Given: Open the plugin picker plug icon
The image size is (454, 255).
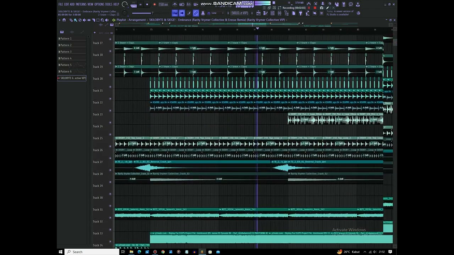Looking at the screenshot, I should click(x=300, y=13).
